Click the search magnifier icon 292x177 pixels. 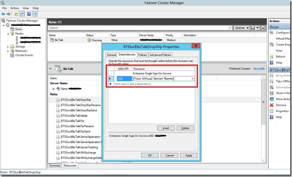pos(230,28)
